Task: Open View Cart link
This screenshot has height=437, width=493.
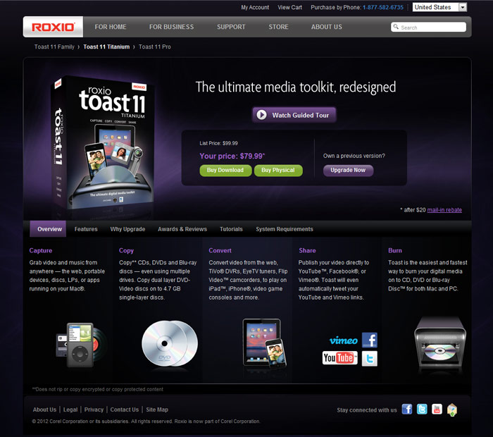Action: click(x=289, y=7)
